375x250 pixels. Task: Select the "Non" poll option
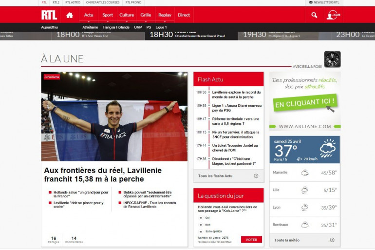coord(201,225)
